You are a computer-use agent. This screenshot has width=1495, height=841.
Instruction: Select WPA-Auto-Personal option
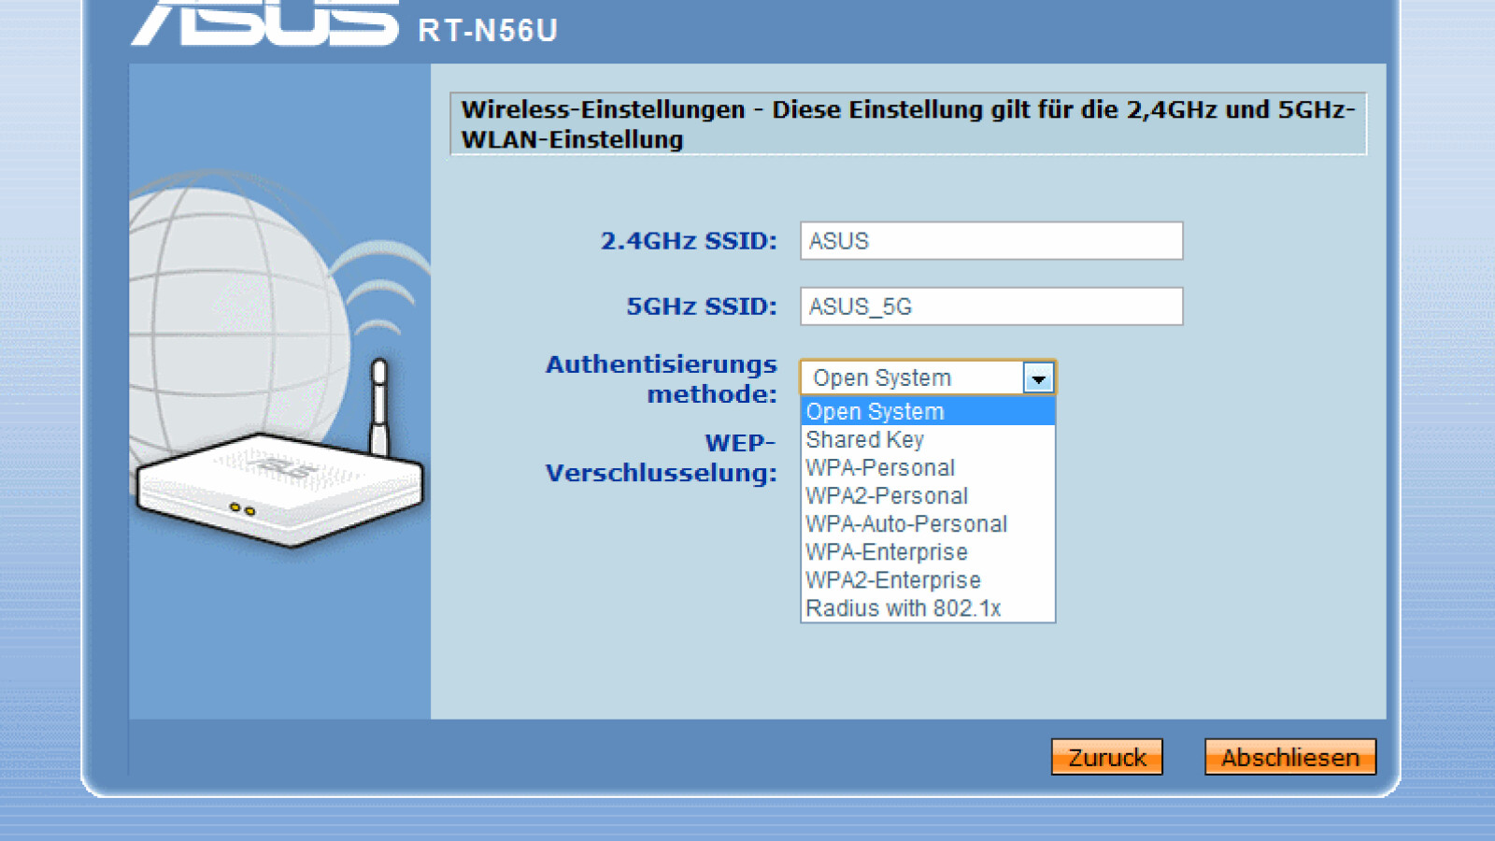(904, 524)
